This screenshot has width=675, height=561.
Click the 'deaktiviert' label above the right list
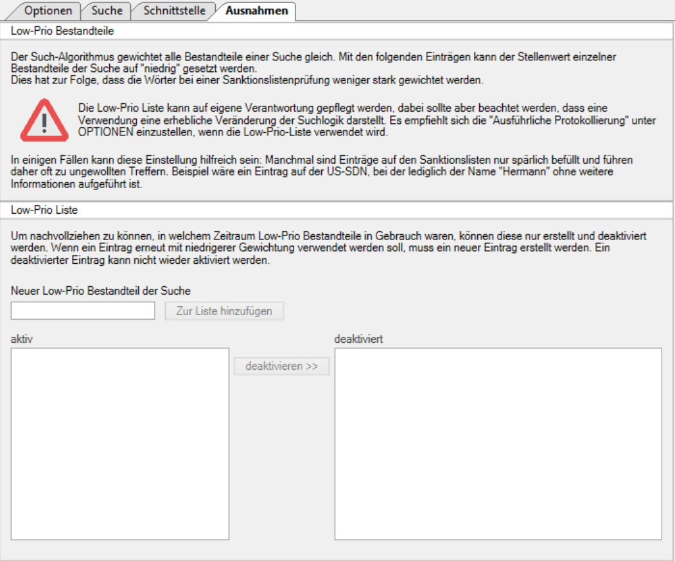point(358,339)
